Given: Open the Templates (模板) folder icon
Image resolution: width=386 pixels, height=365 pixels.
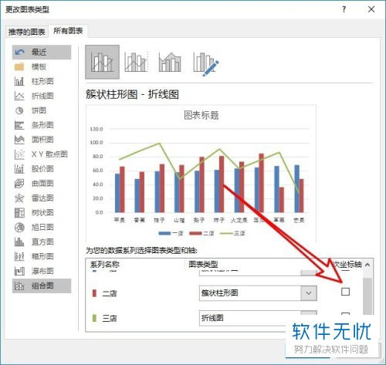Looking at the screenshot, I should pyautogui.click(x=19, y=67).
